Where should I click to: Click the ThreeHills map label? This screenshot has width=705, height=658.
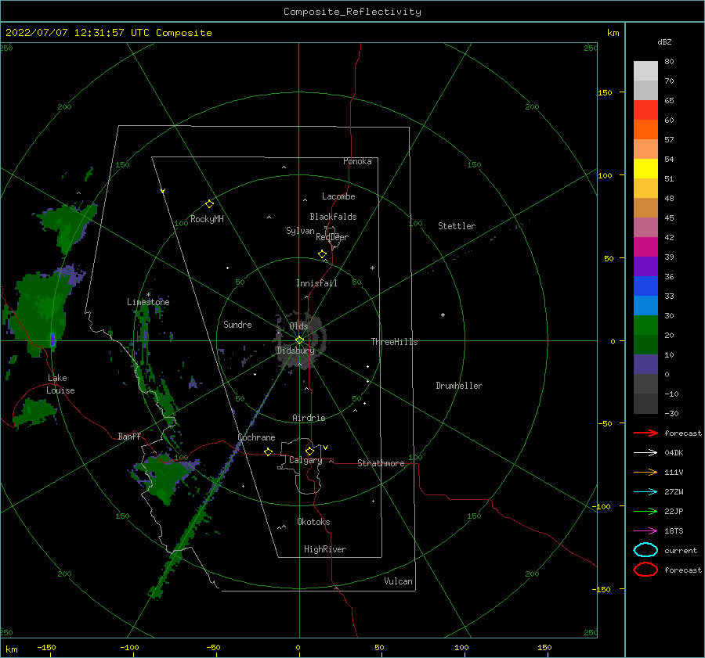point(394,342)
